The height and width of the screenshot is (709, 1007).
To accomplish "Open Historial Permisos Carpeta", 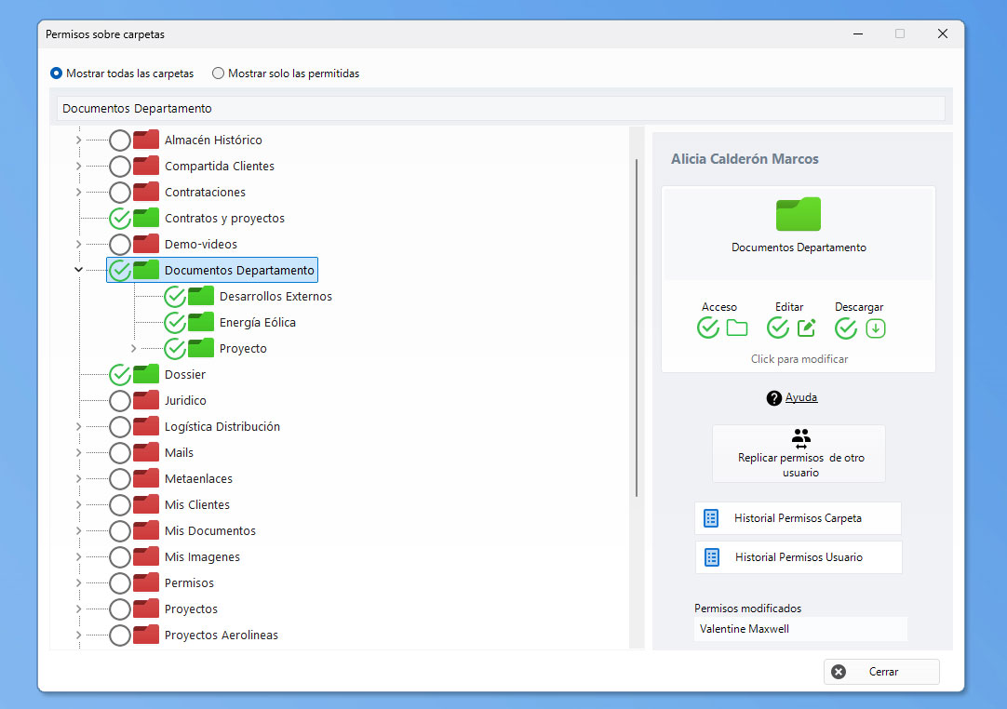I will pos(798,518).
